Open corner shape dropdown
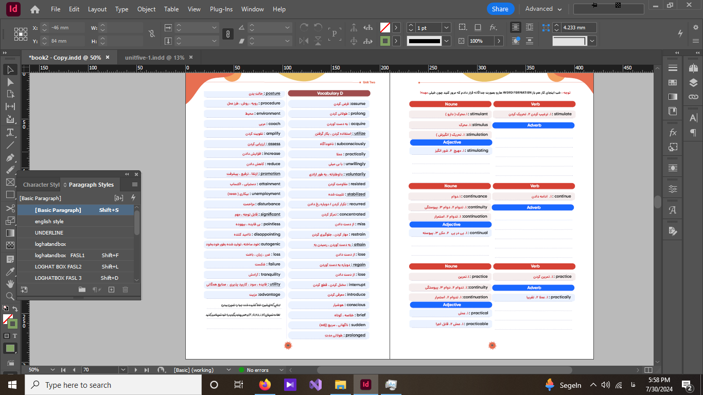 tap(592, 41)
